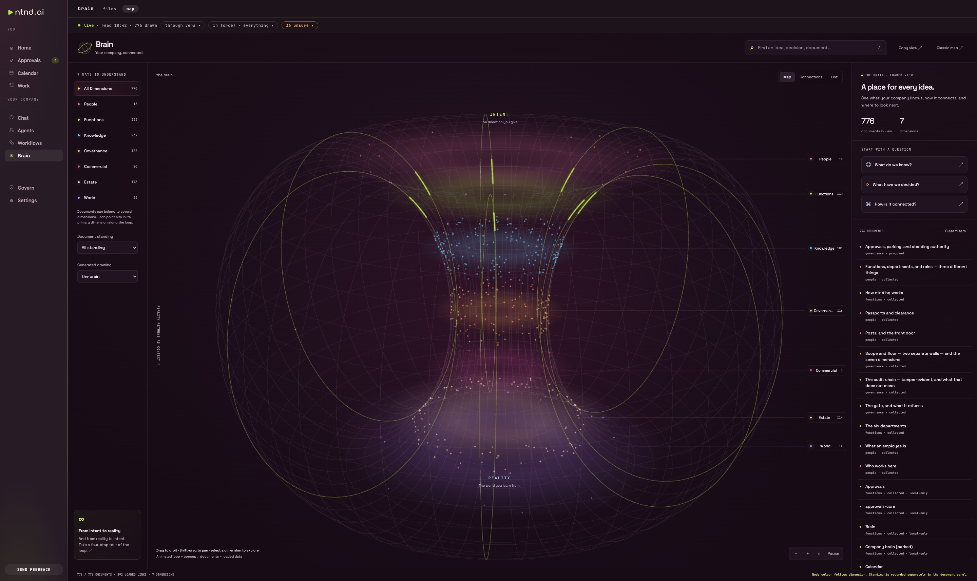Switch to the List view
The image size is (977, 581).
(x=834, y=77)
